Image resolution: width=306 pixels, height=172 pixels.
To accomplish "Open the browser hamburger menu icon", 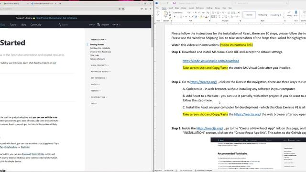I will click(150, 9).
